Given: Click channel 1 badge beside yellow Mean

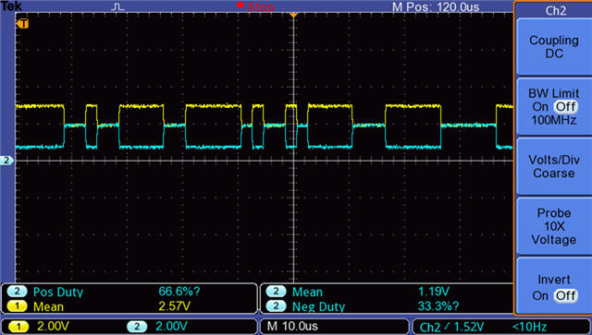Looking at the screenshot, I should pos(17,306).
